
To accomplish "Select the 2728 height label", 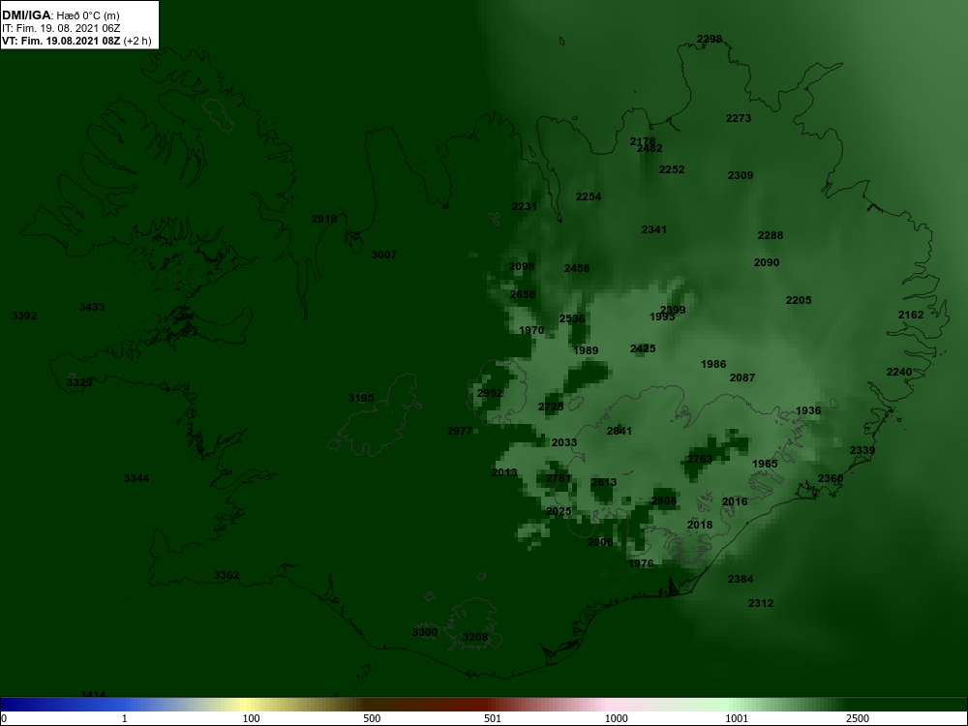I will [x=551, y=407].
